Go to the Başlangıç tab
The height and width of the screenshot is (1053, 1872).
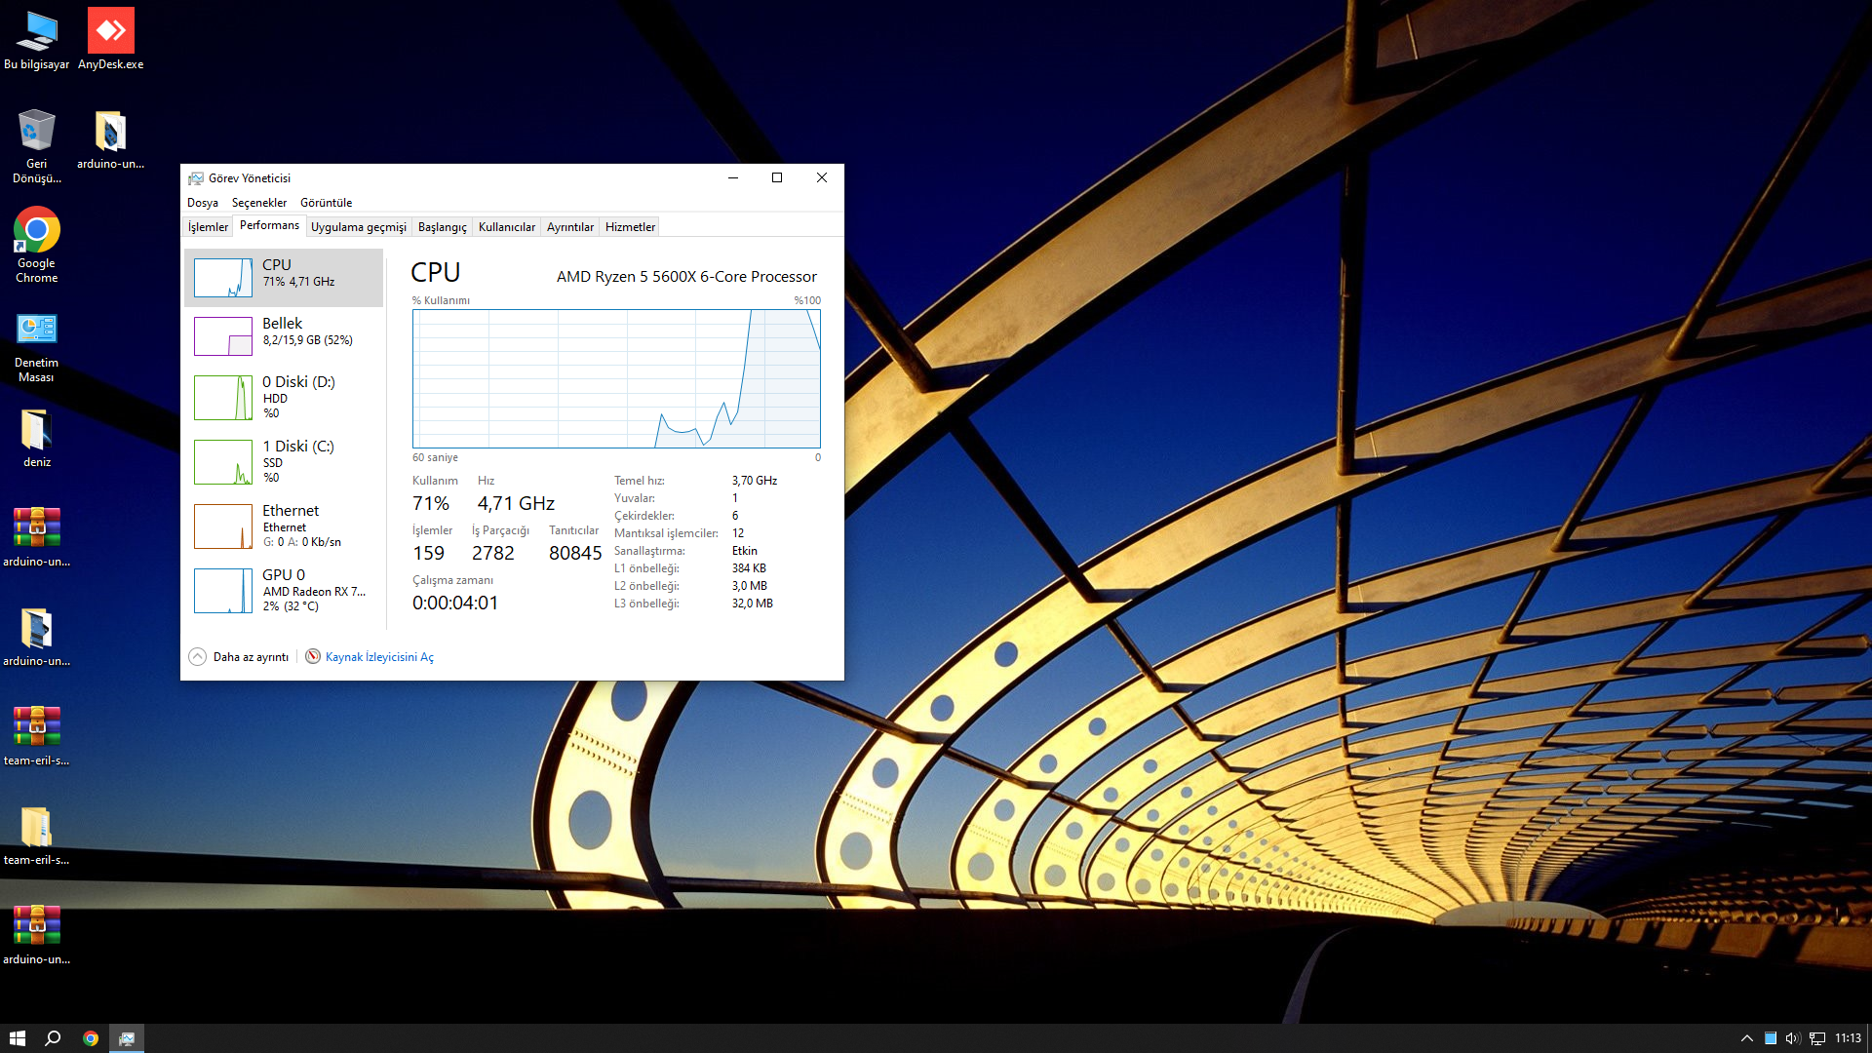click(x=443, y=227)
